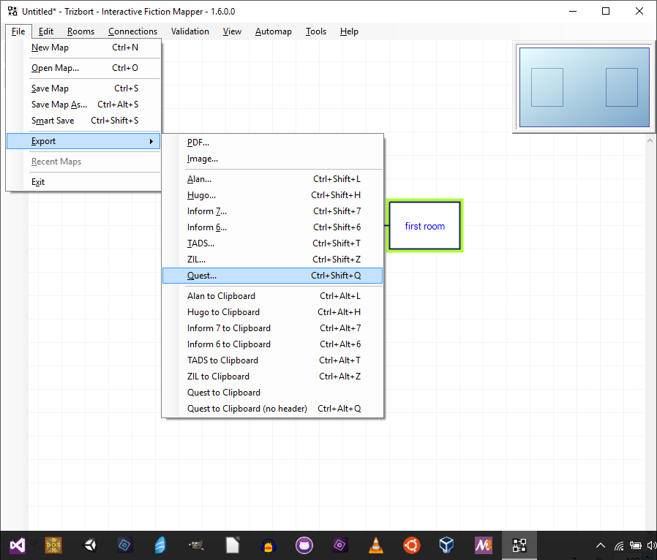
Task: Open the Validation menu
Action: coord(189,31)
